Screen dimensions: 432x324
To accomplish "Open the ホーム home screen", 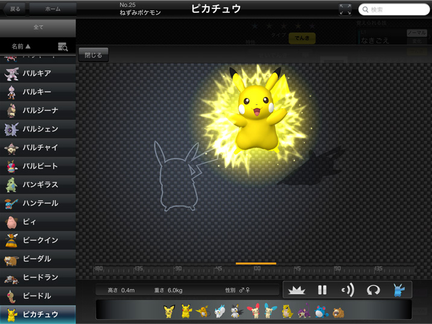I will 52,9.
